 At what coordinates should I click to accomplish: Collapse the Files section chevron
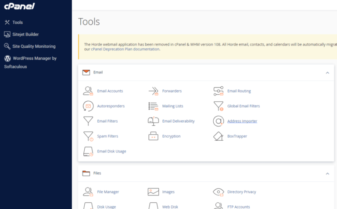327,174
